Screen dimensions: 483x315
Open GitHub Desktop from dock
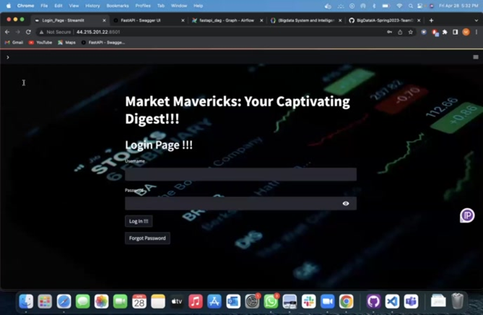(x=373, y=301)
